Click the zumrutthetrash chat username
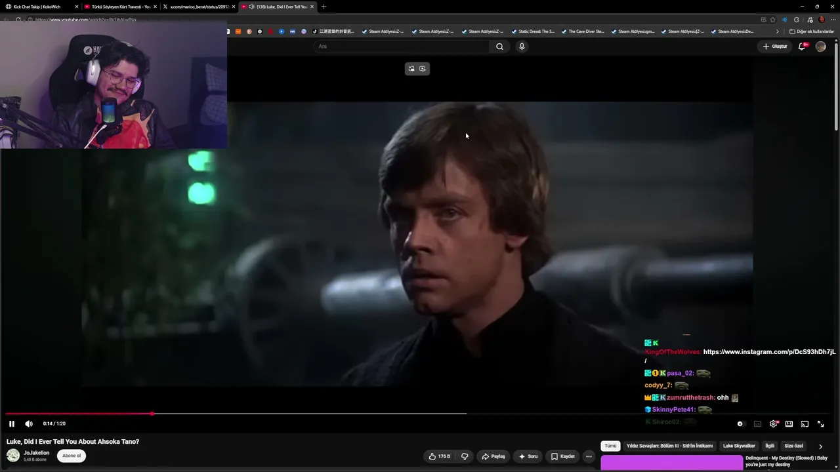Image resolution: width=840 pixels, height=472 pixels. [690, 397]
